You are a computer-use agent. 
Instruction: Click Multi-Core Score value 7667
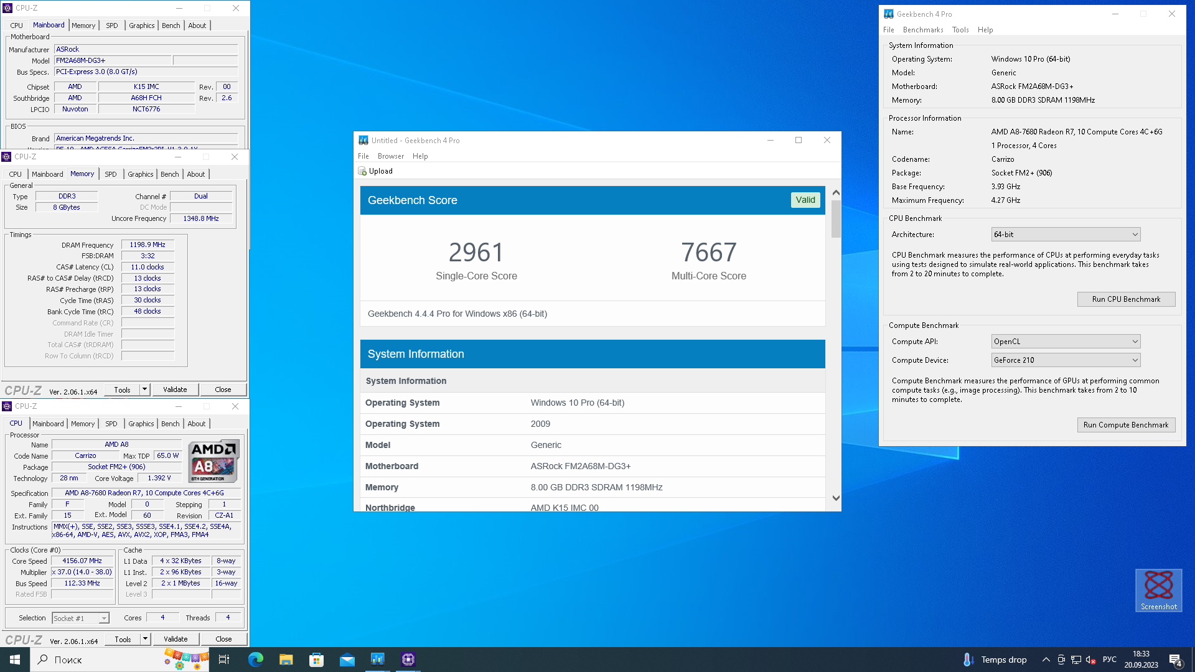coord(709,253)
